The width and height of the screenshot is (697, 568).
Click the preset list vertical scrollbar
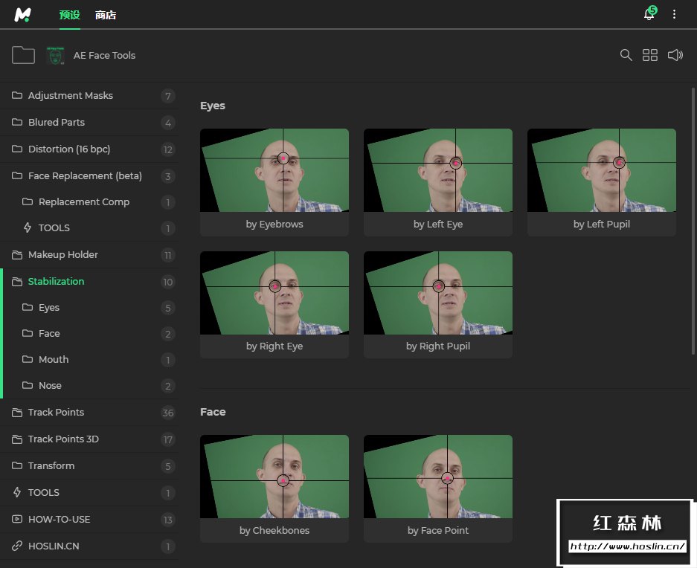693,221
